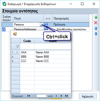Minimize the dialog window
100x101 pixels.
(x=71, y=4)
